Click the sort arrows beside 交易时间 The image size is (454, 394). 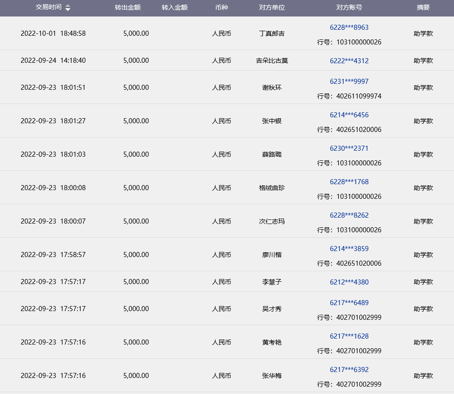click(68, 8)
